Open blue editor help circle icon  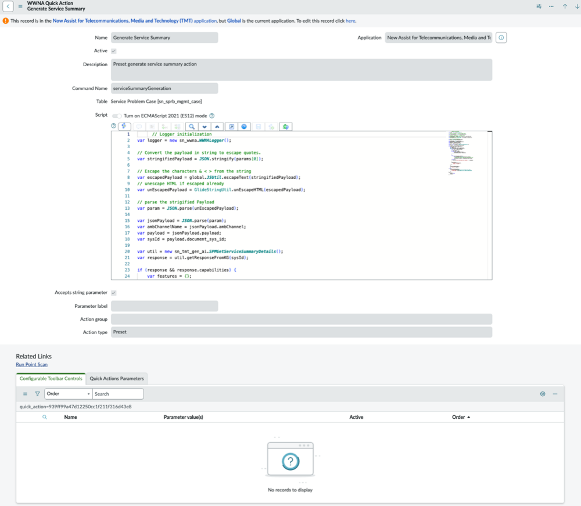click(x=244, y=127)
